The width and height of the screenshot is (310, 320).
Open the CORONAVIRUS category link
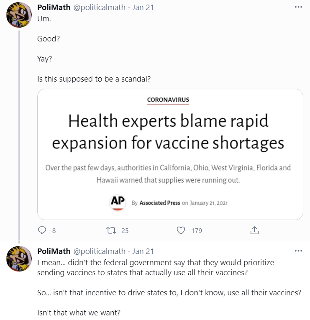pyautogui.click(x=168, y=100)
